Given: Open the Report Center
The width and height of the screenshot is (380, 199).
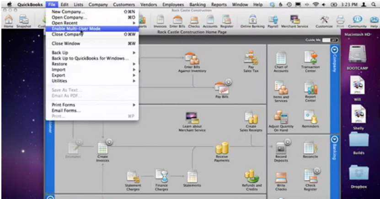Looking at the screenshot, I should [x=310, y=92].
